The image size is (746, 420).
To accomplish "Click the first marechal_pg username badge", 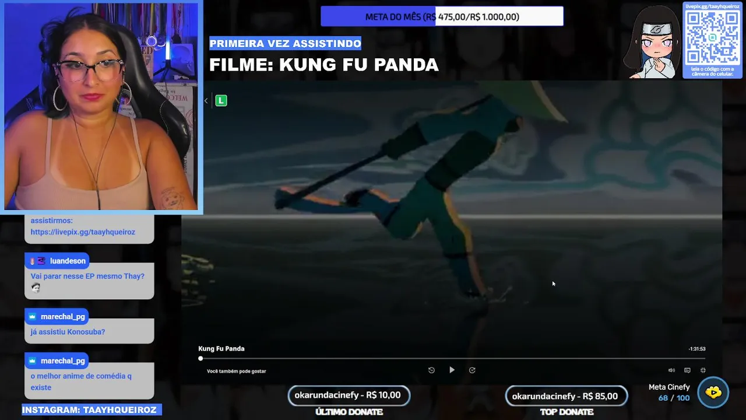I will [x=57, y=317].
